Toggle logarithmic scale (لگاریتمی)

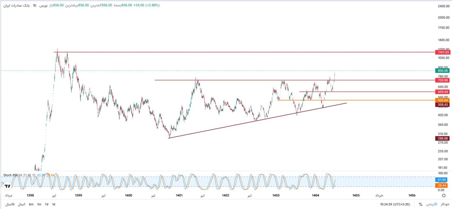point(432,204)
